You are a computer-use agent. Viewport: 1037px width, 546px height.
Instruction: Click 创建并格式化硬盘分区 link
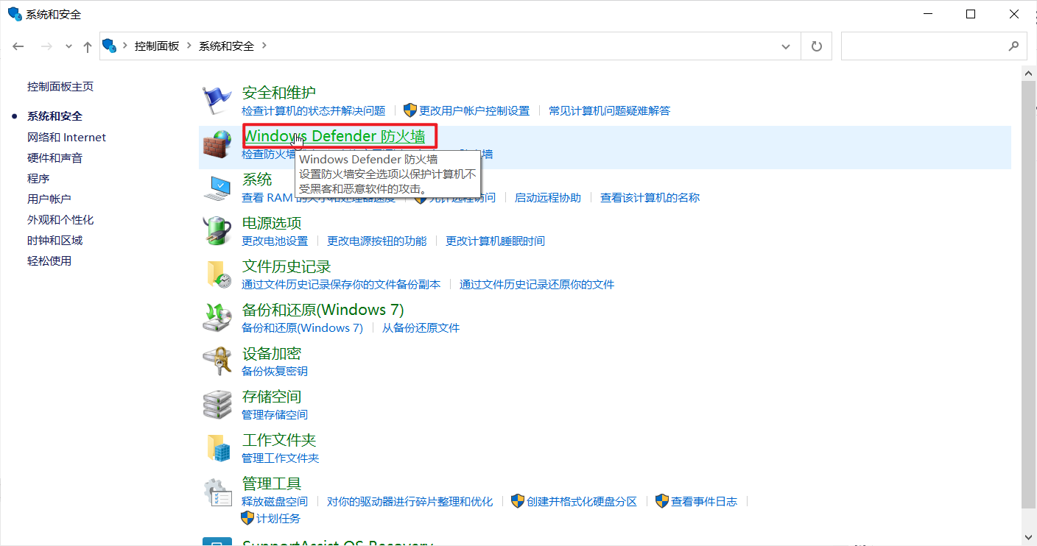[582, 501]
